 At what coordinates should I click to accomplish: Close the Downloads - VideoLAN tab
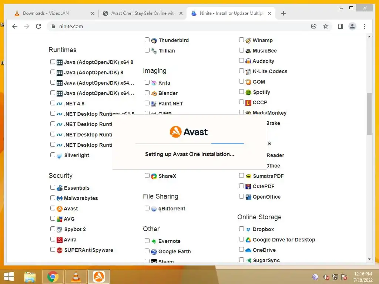pos(92,14)
